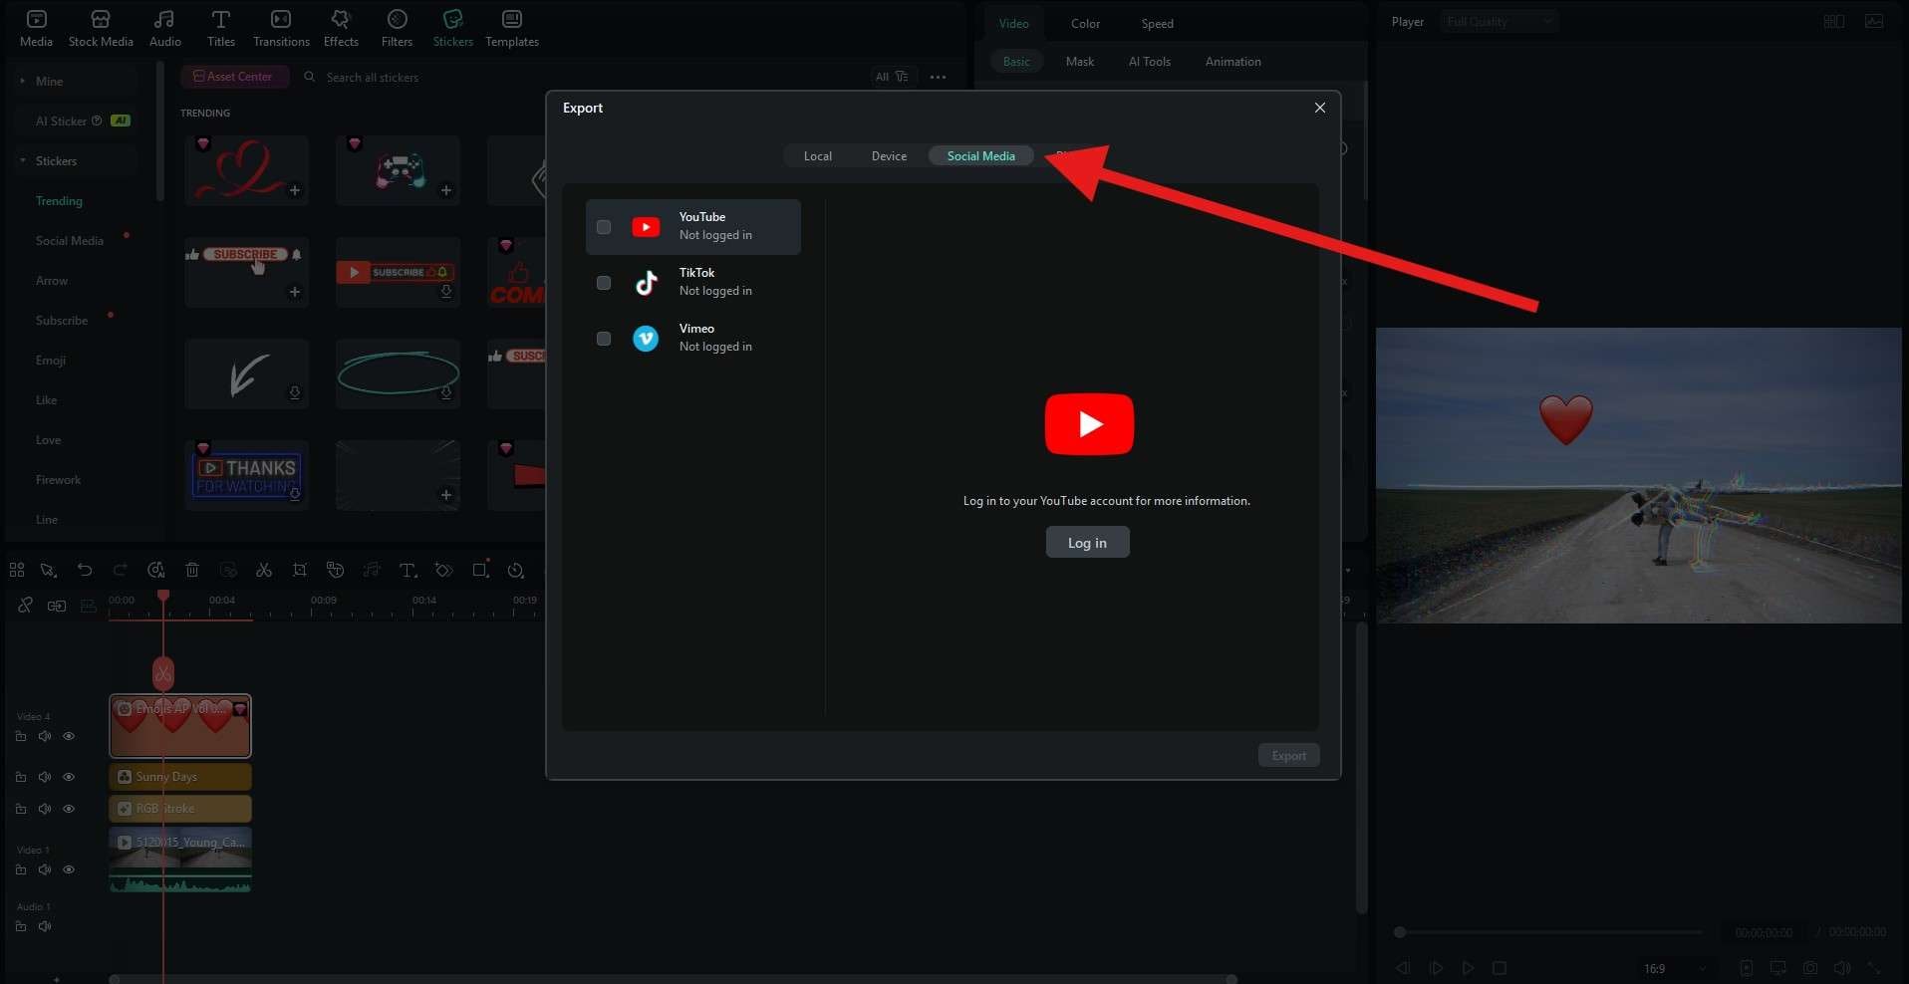Open the All filter dropdown for stickers

click(892, 77)
